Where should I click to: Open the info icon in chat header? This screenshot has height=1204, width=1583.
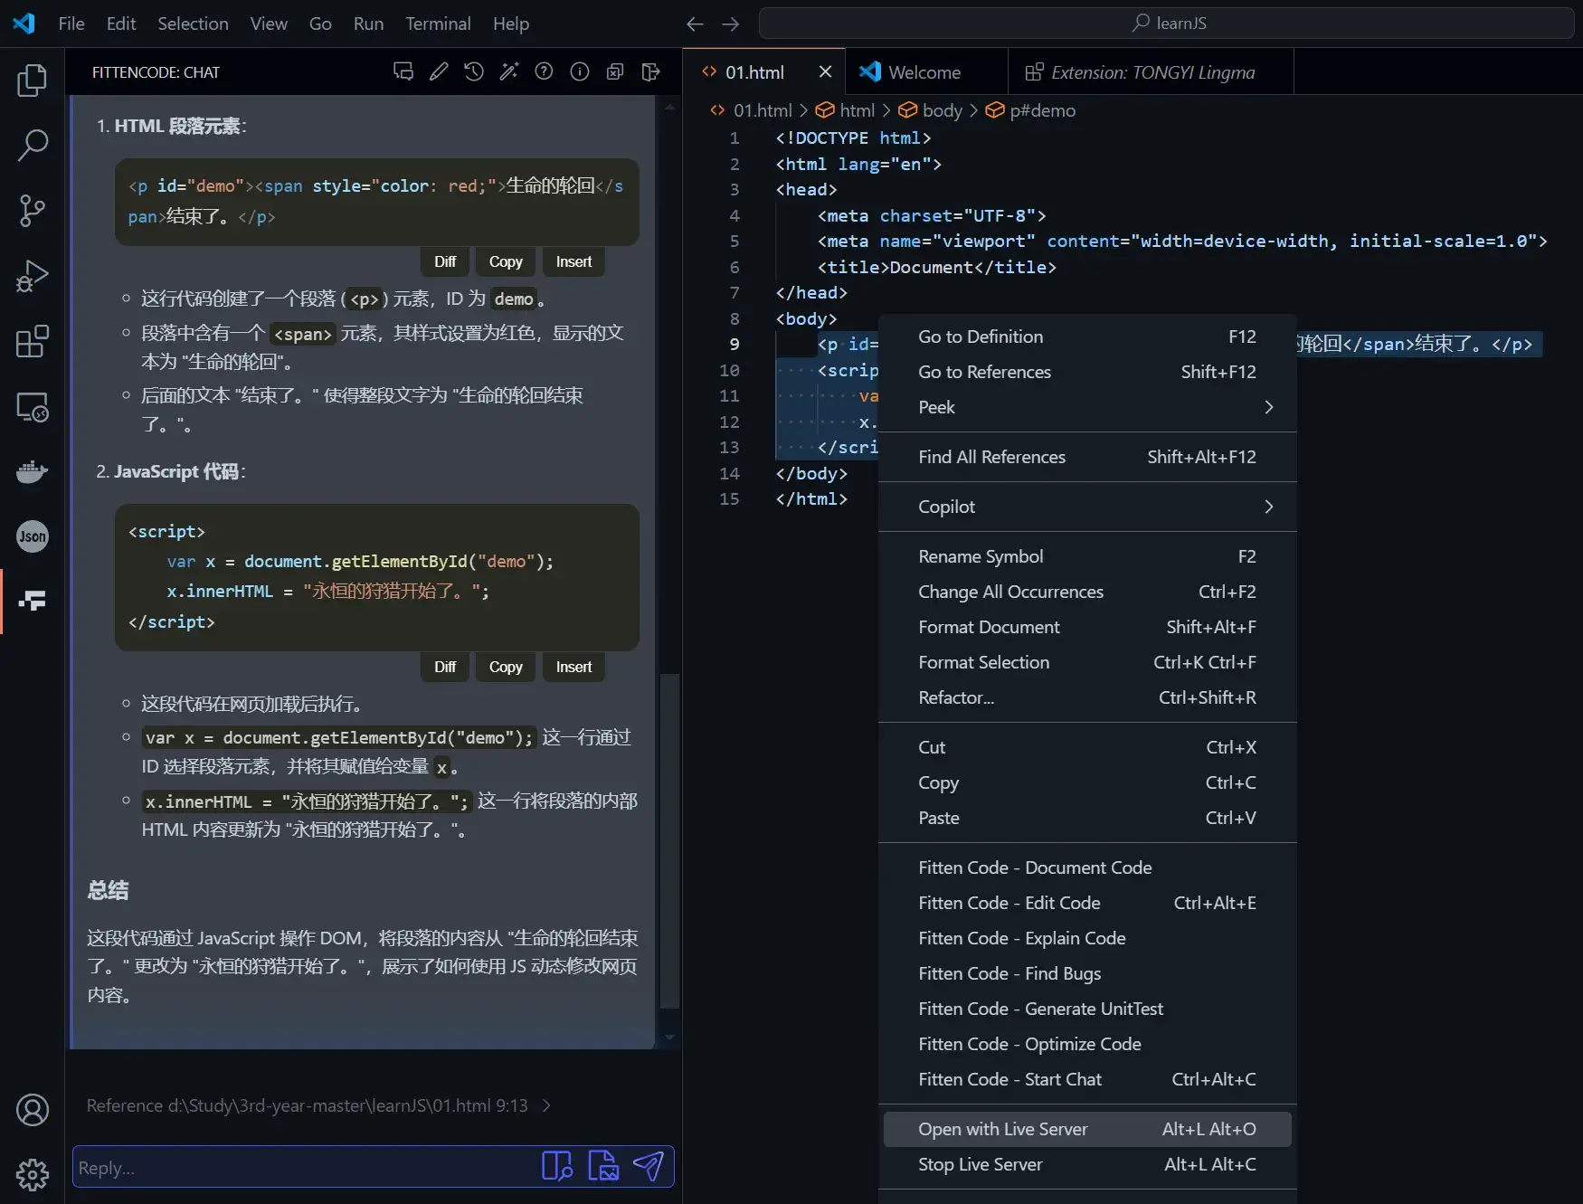[580, 71]
